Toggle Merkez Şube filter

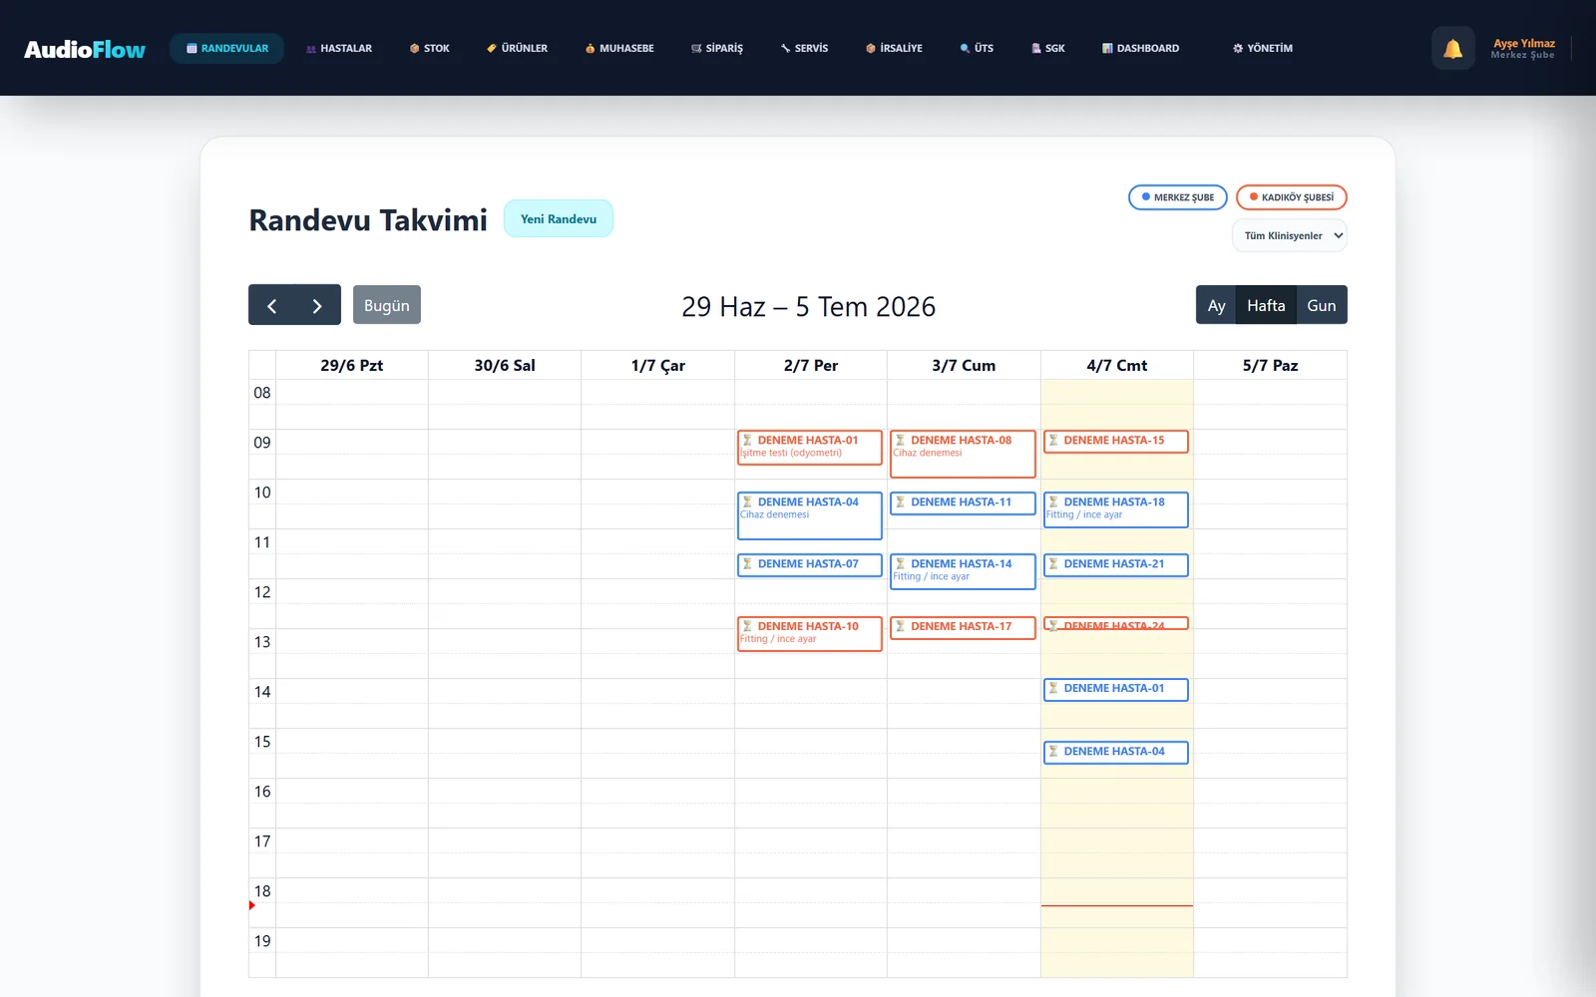tap(1178, 197)
